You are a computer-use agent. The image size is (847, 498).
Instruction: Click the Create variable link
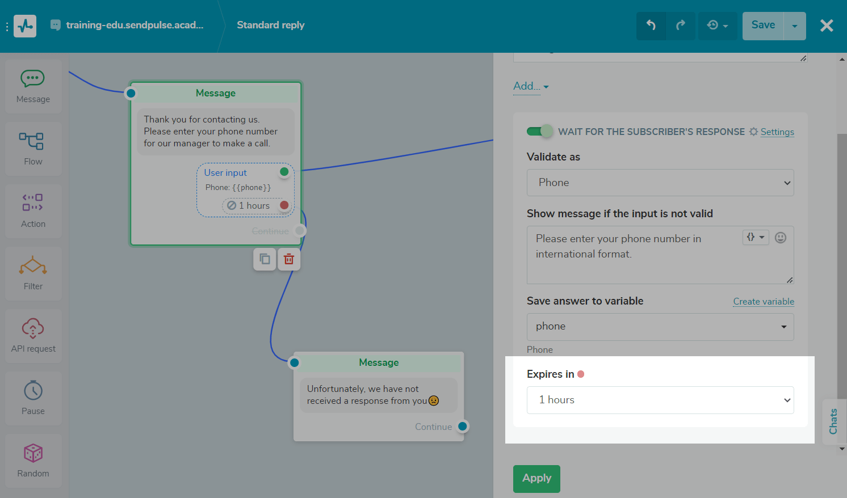[x=763, y=301]
